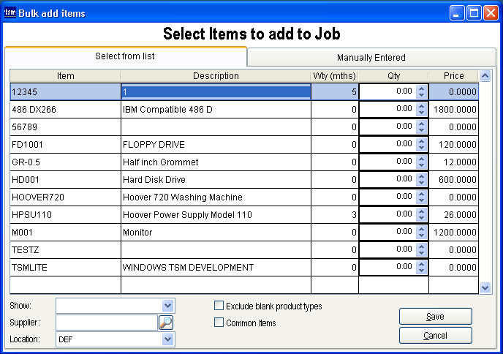Select the Select from list tab
Viewport: 503px width, 354px height.
coord(125,56)
